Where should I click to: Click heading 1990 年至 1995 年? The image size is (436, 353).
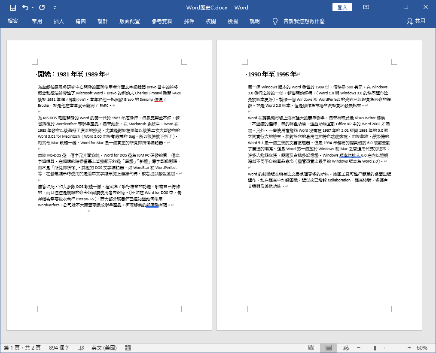click(272, 74)
